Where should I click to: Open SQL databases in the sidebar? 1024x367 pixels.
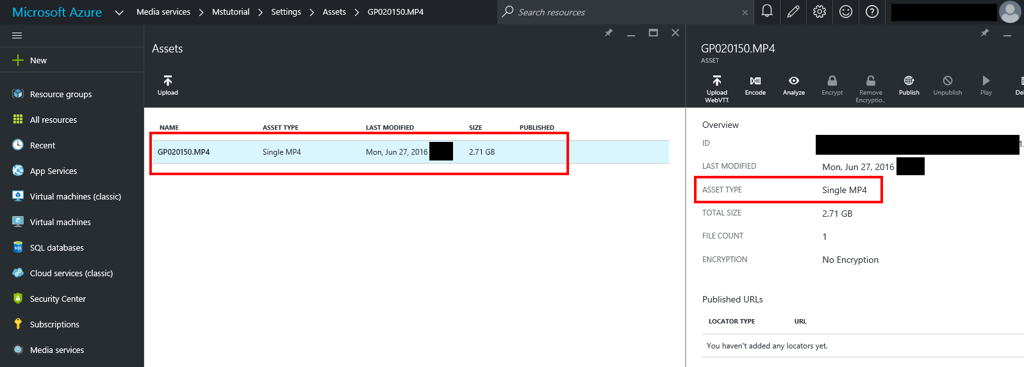(56, 247)
